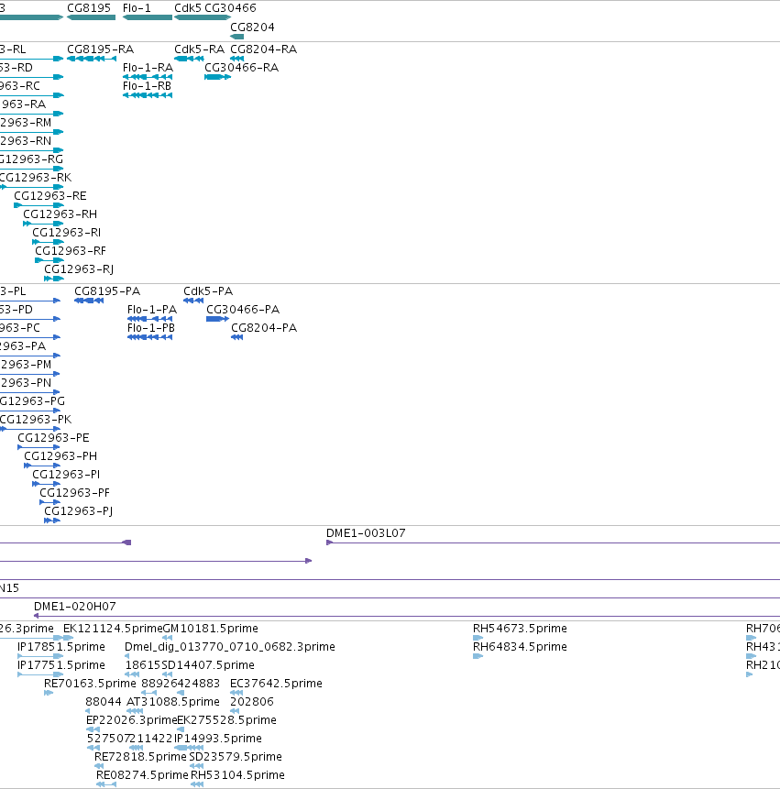Select the CG8195 gene feature
This screenshot has width=780, height=789.
91,17
